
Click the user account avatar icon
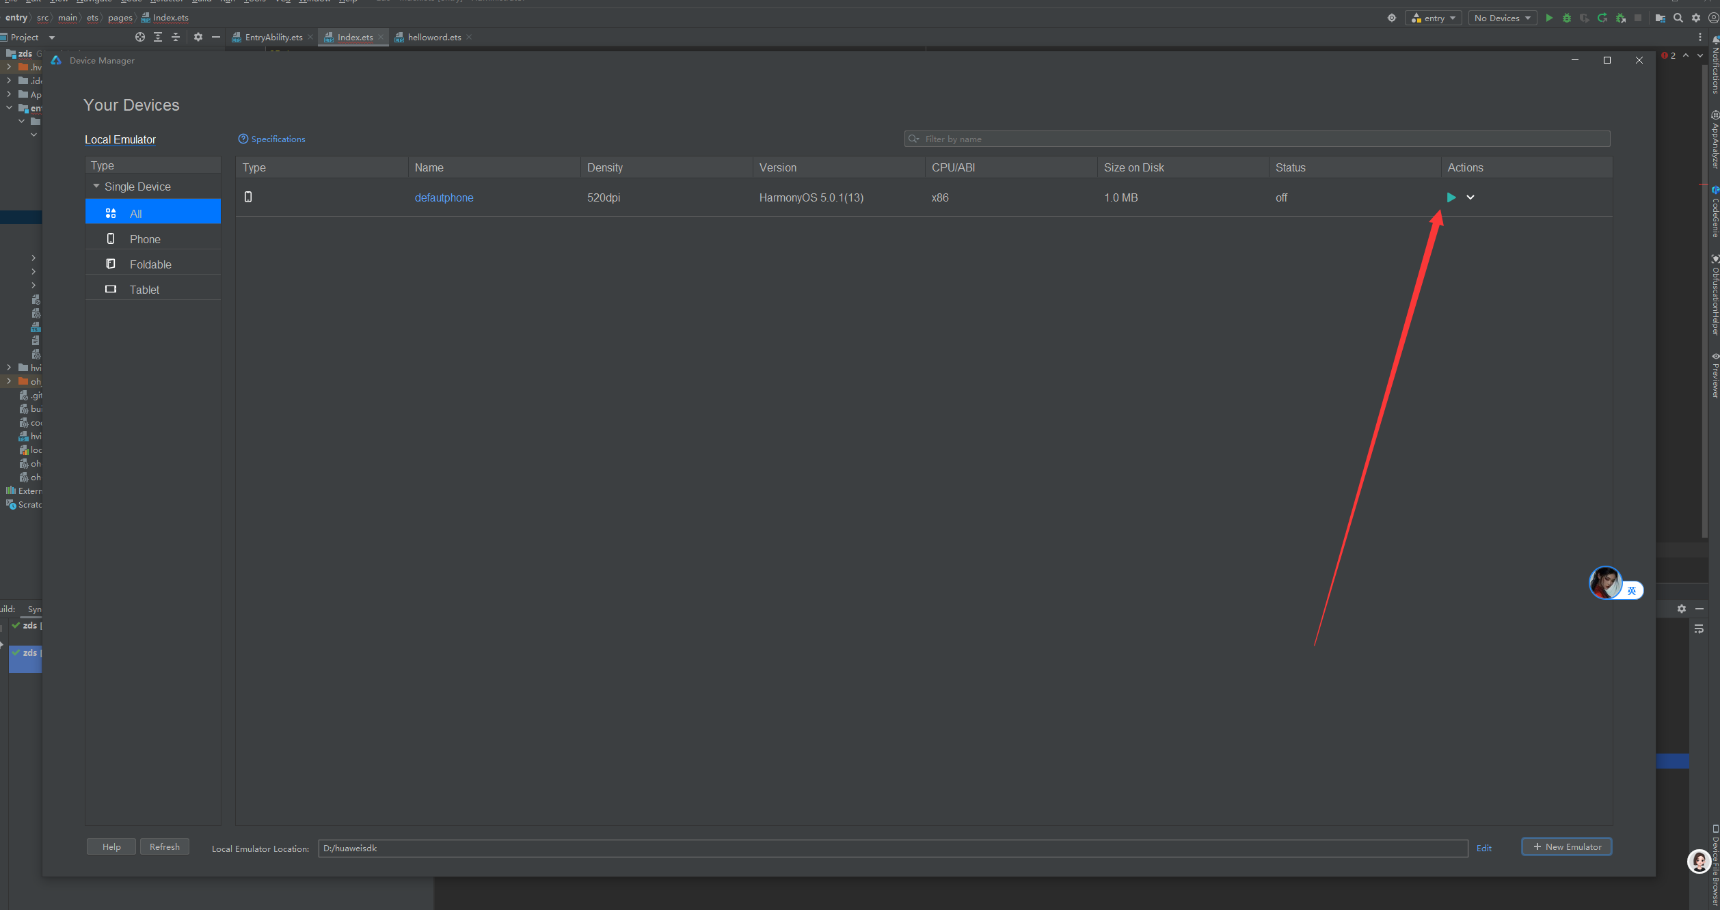(x=1714, y=18)
